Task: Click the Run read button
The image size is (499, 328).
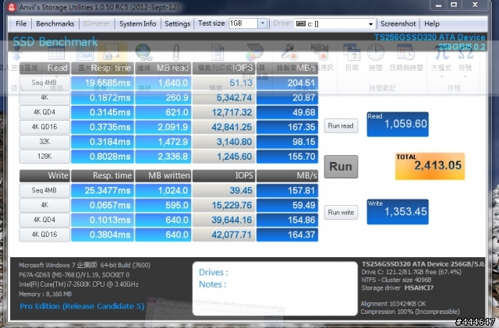Action: [341, 125]
